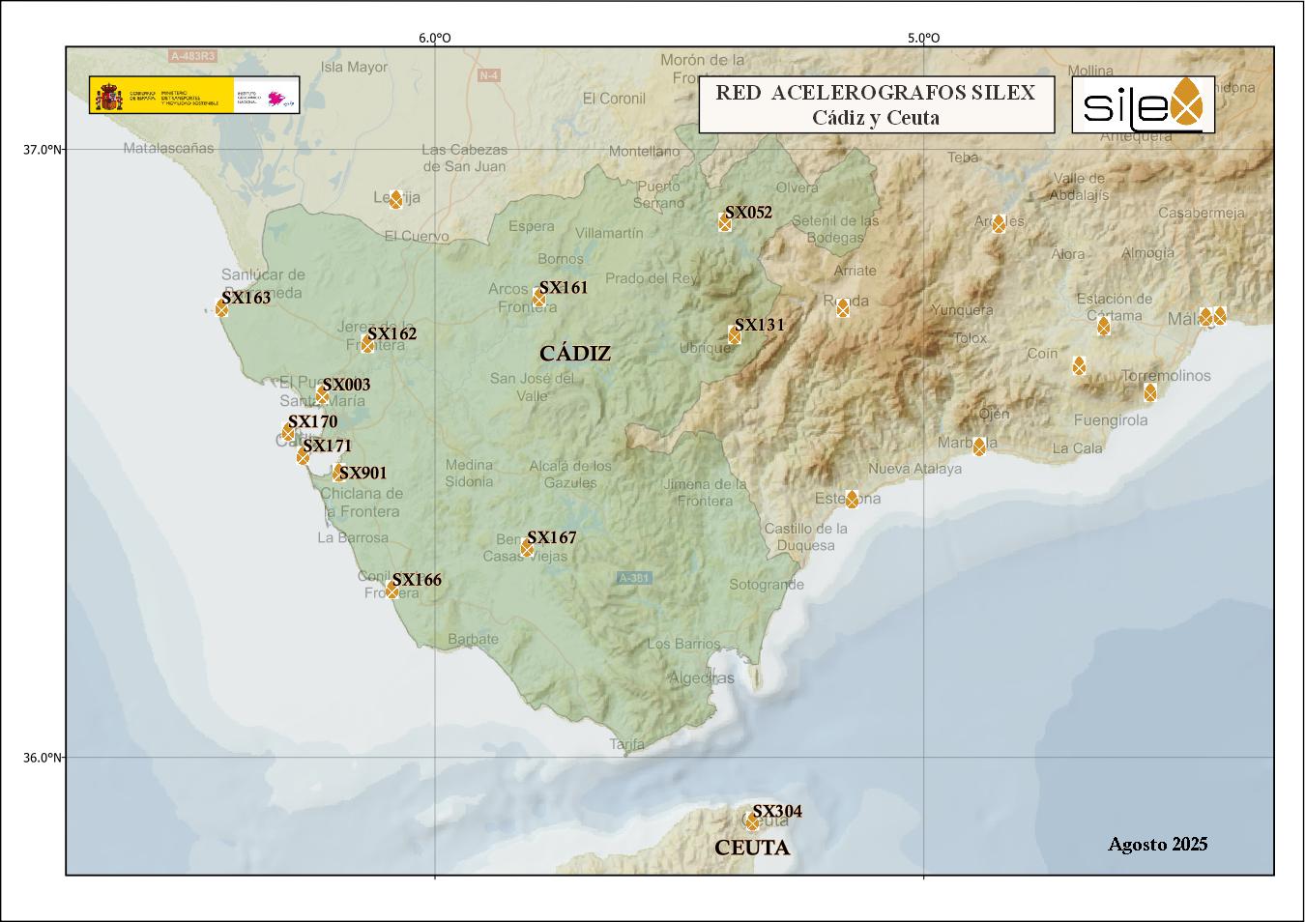The image size is (1305, 922).
Task: Click the Red Acelerografos Silex title box
Action: pyautogui.click(x=876, y=104)
